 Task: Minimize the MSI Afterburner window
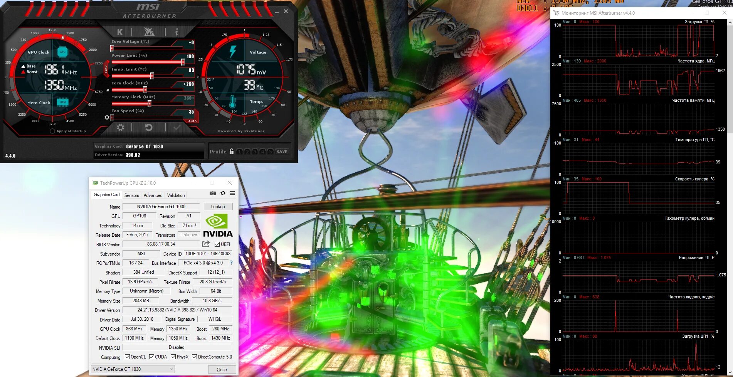click(277, 12)
